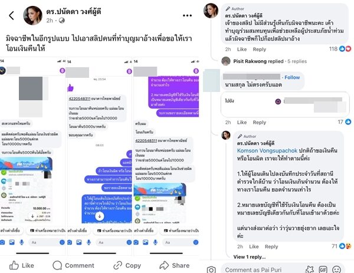
Task: Tap the camera icon beside the comment box
Action: [x=211, y=269]
